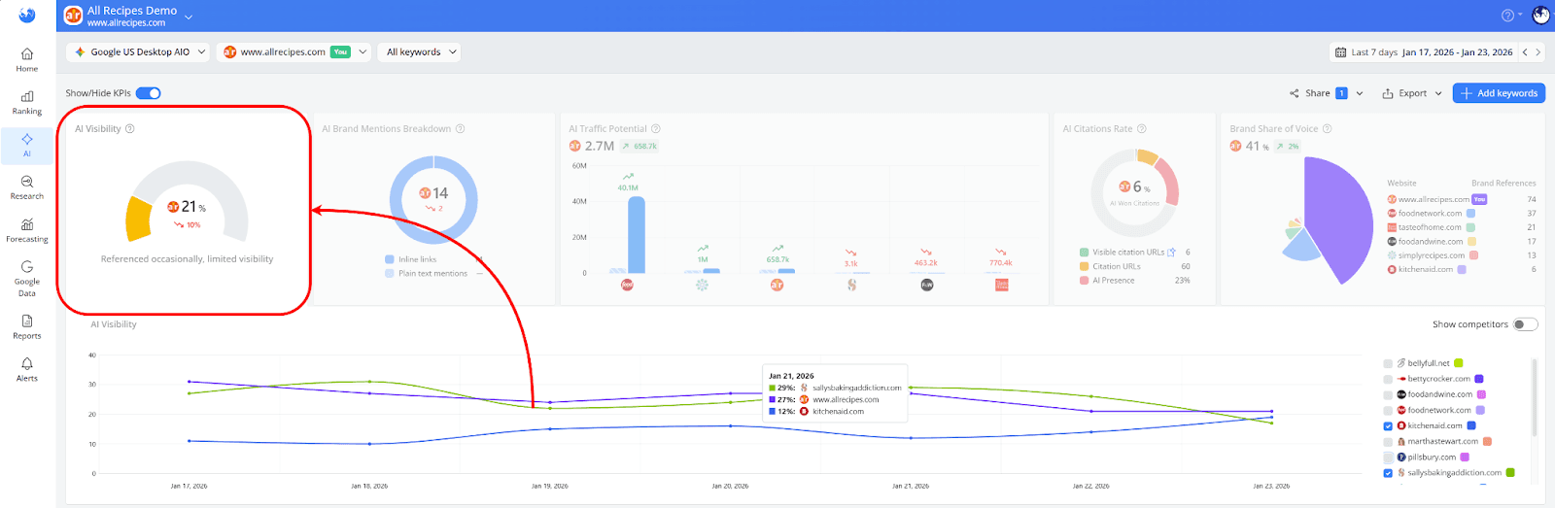Open the Home section in sidebar
The width and height of the screenshot is (1555, 508).
tap(27, 60)
